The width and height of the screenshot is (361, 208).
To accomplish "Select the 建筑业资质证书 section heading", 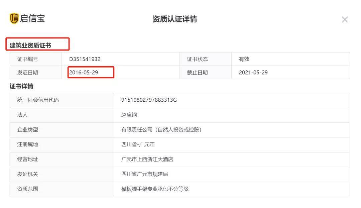I will [x=30, y=45].
